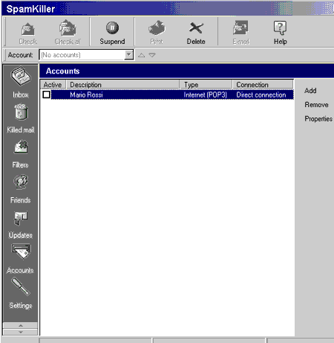Screen dimensions: 334x343
Task: Click the up triangle beside Account dropdown
Action: pyautogui.click(x=142, y=55)
